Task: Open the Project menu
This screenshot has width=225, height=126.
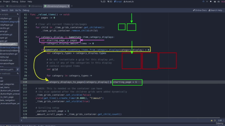Action: click(x=6, y=1)
